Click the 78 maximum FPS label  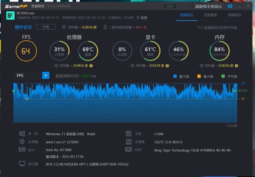coord(243,83)
